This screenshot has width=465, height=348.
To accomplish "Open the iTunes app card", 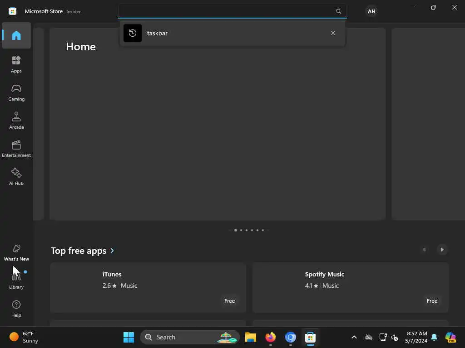I will coord(148,287).
